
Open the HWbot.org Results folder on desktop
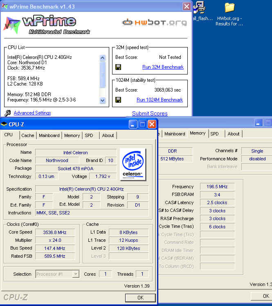click(x=229, y=13)
